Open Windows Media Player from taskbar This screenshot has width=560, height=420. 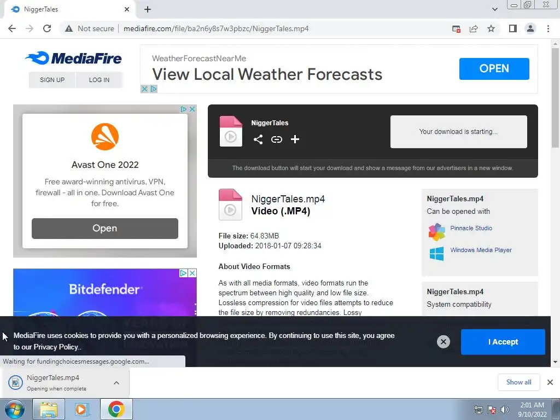coord(81,409)
